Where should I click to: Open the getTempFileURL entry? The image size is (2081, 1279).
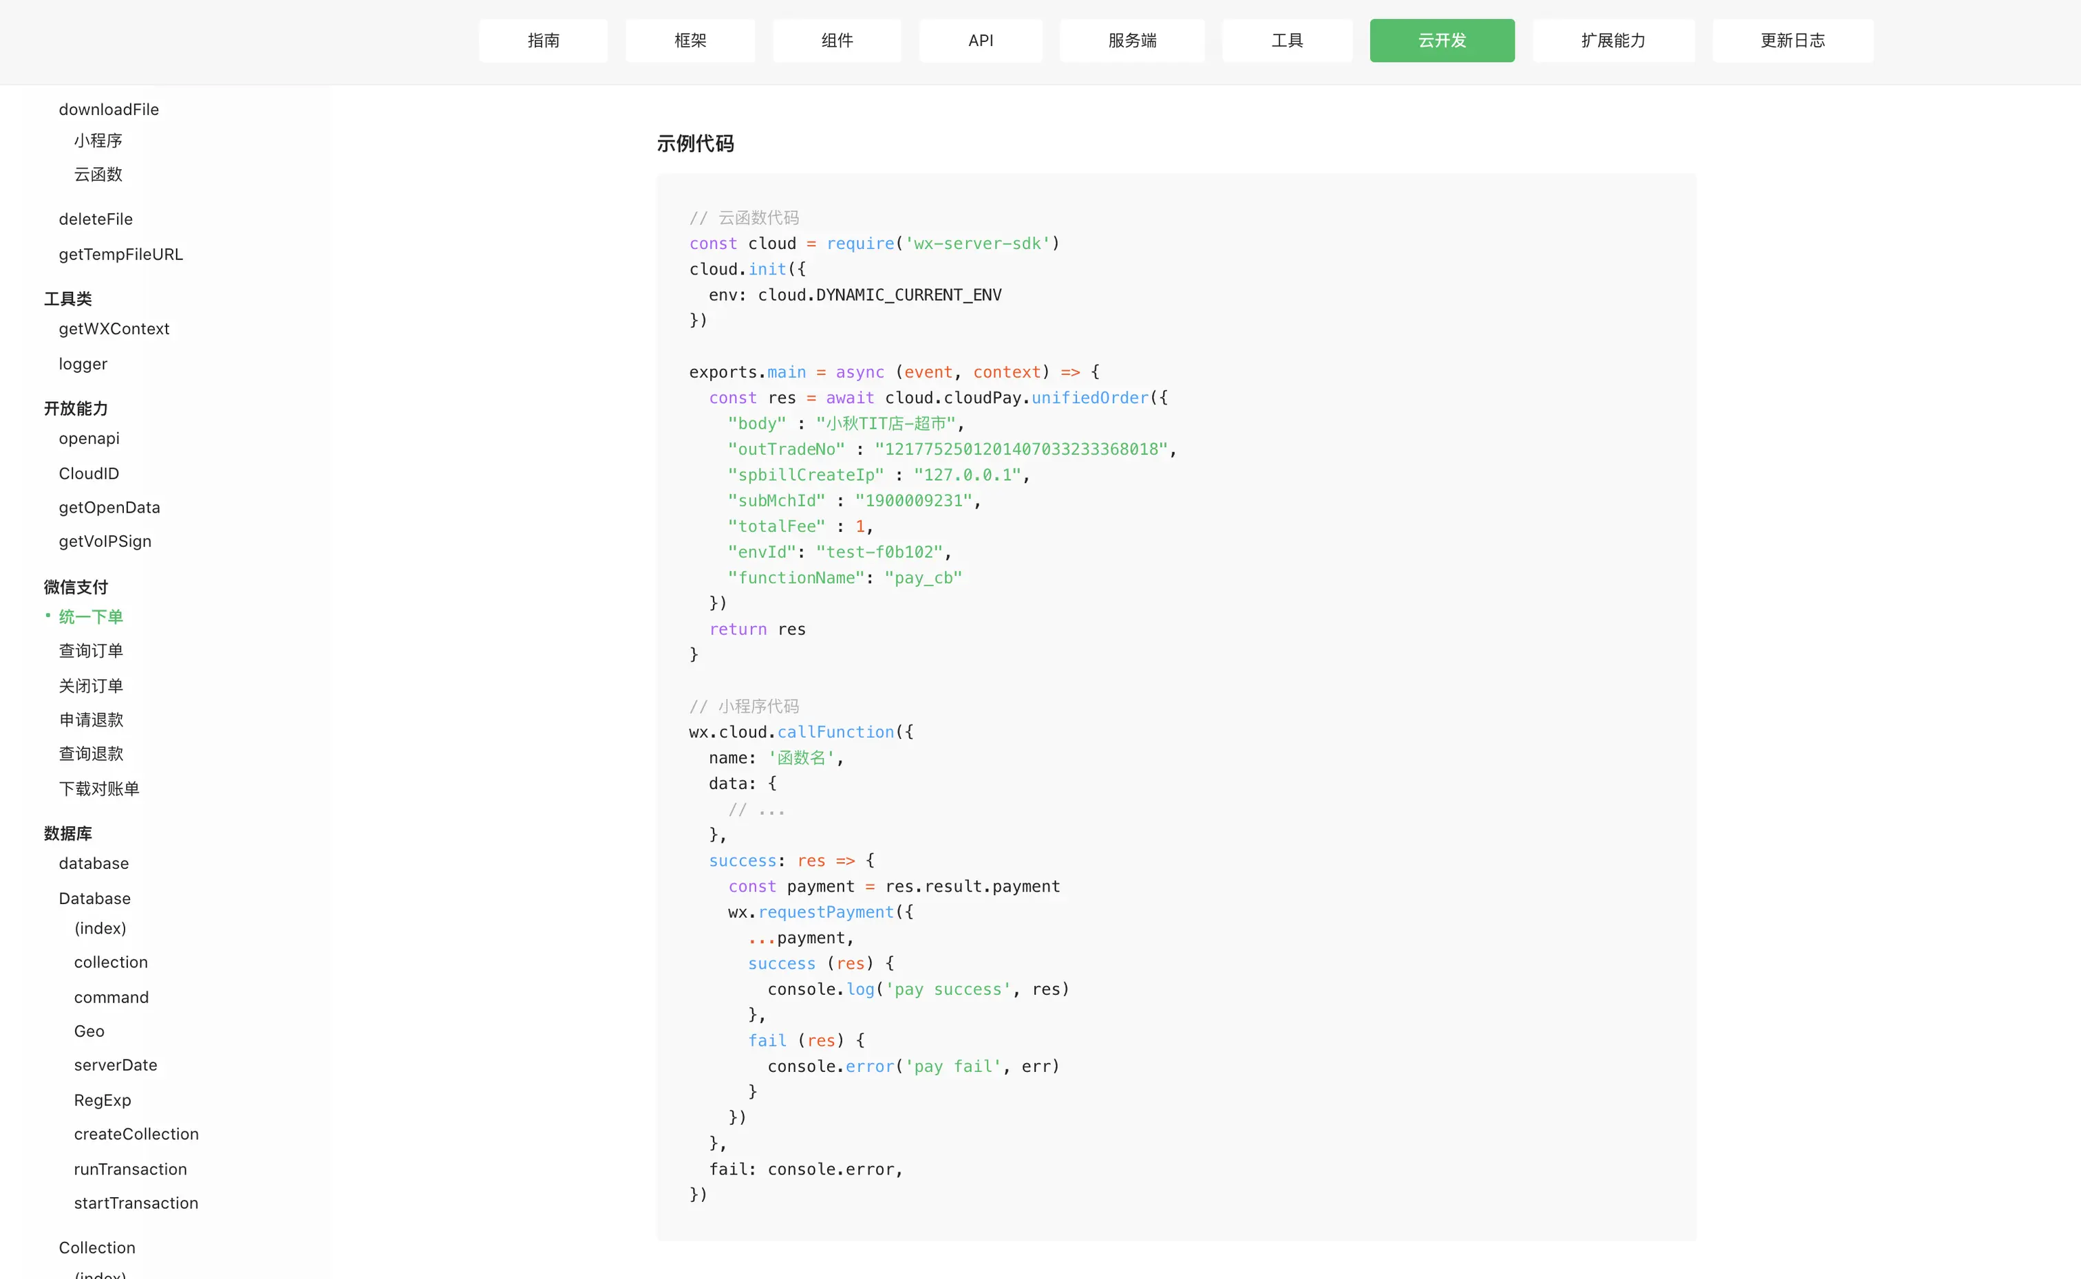pos(120,255)
